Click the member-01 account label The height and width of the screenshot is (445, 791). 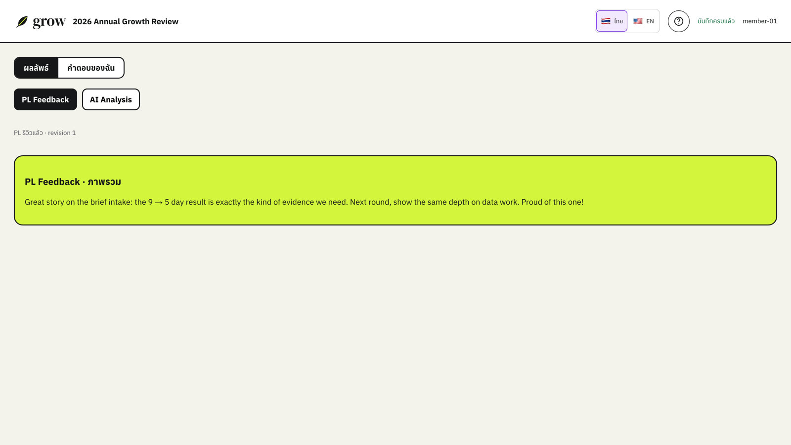click(x=759, y=21)
